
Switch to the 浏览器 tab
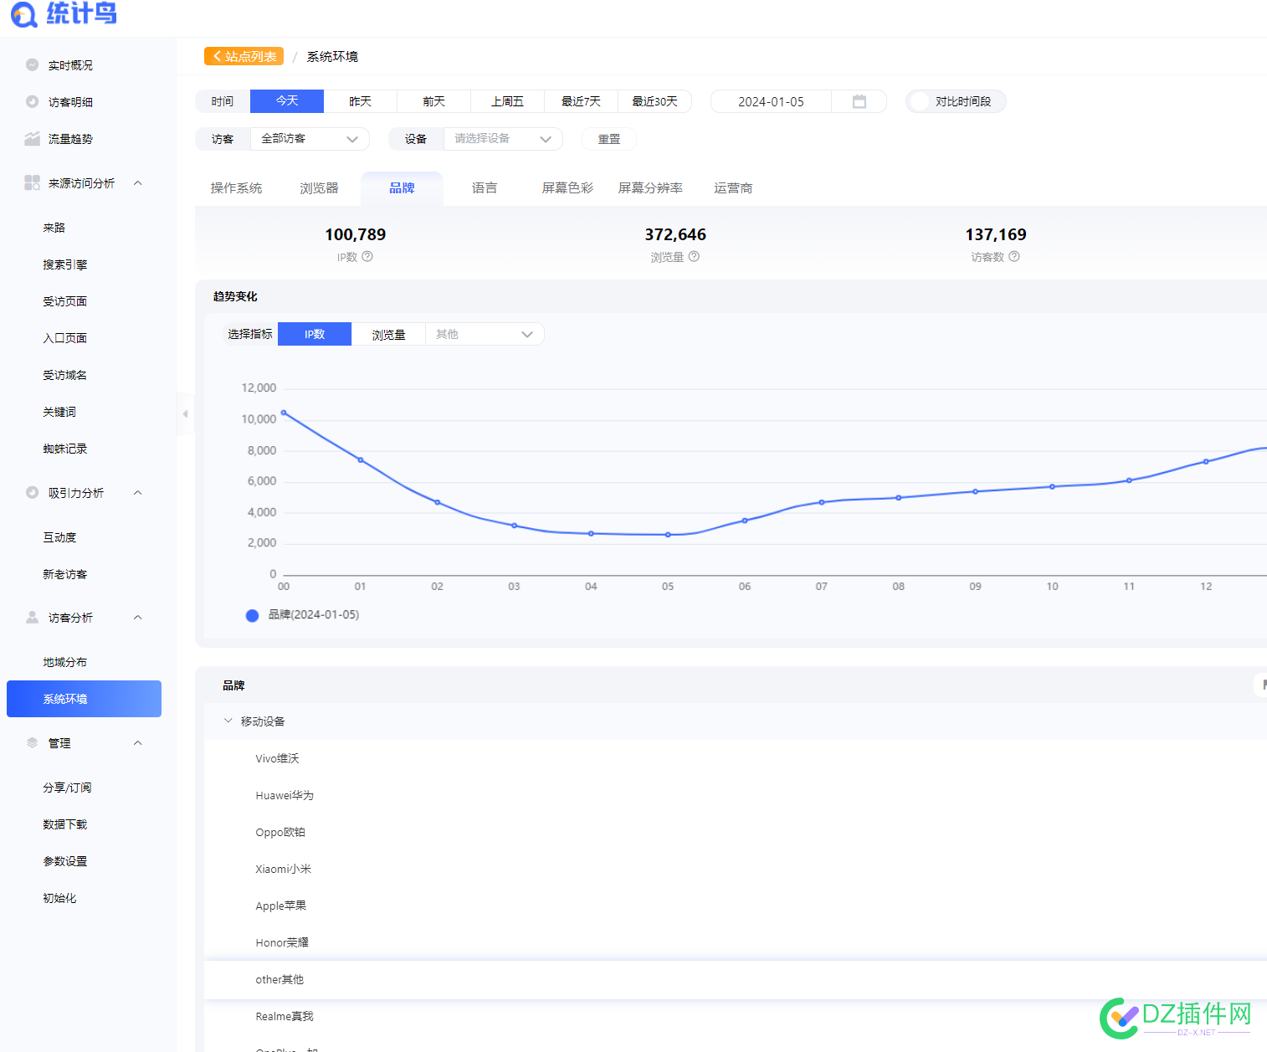pyautogui.click(x=319, y=188)
